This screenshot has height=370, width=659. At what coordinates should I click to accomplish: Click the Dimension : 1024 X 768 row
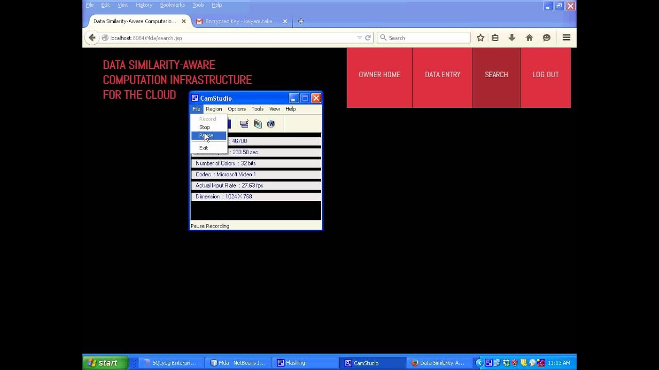[x=256, y=196]
